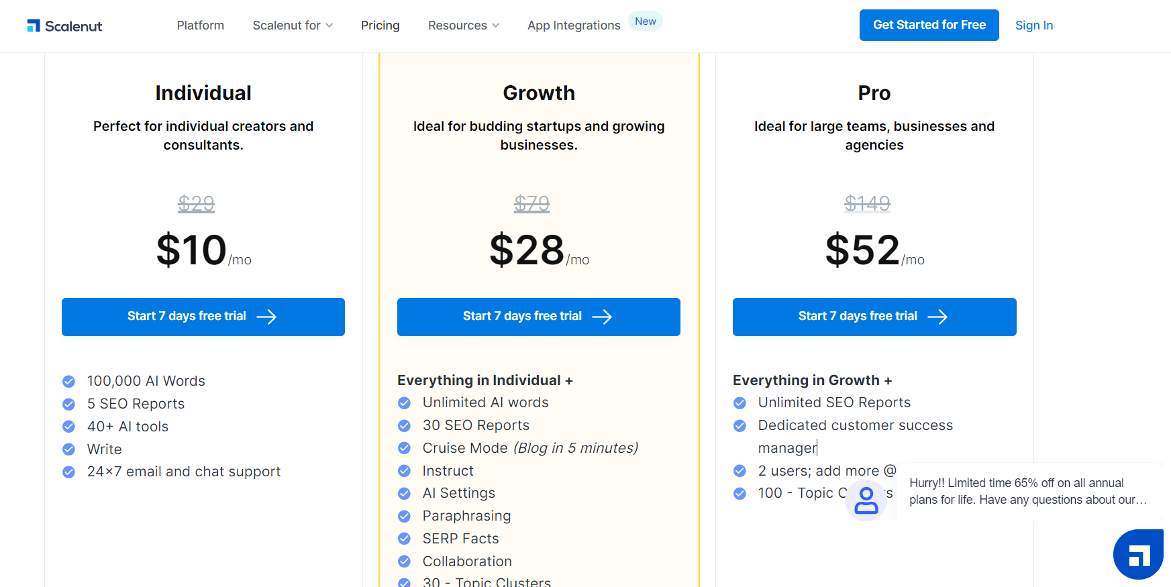1171x587 pixels.
Task: Click the Scalenut logo icon
Action: click(34, 25)
